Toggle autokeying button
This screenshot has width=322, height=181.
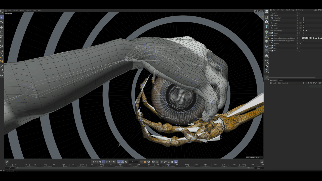pos(145,162)
